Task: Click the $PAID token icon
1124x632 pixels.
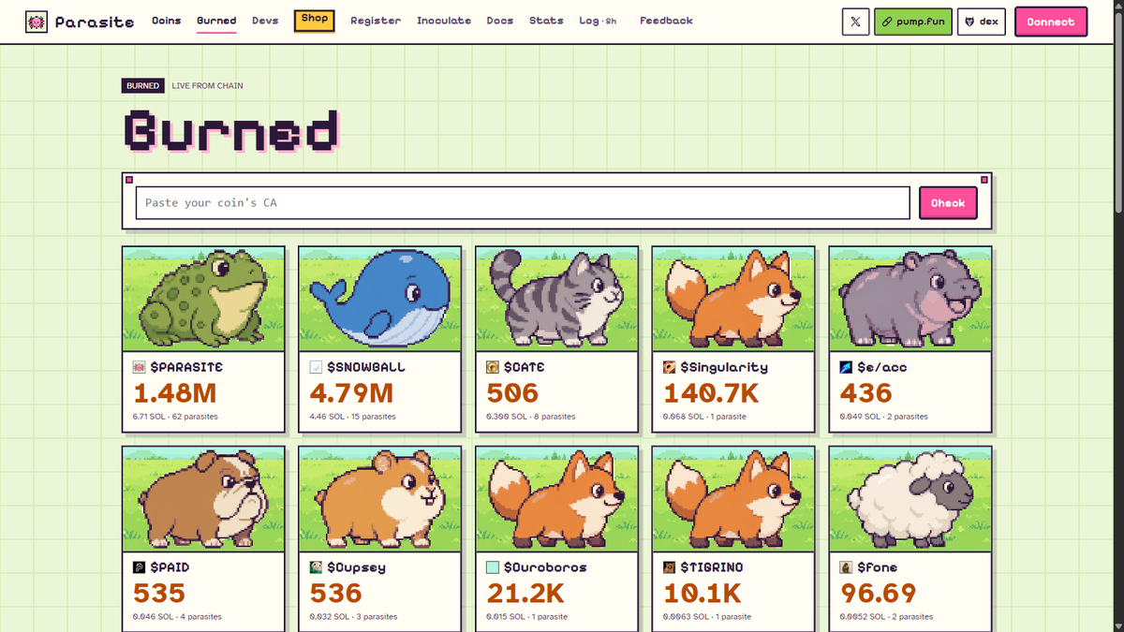Action: tap(140, 567)
